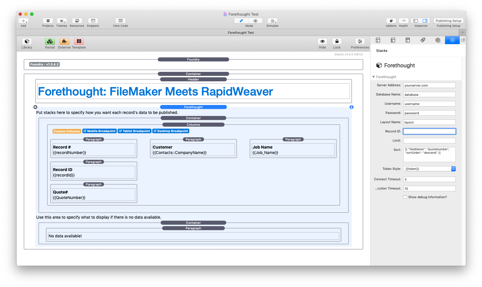
Task: Open Stacks Preferences sliders icon
Action: pyautogui.click(x=360, y=41)
